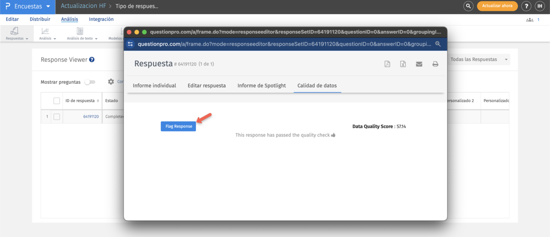The height and width of the screenshot is (237, 550).
Task: Click the Response Viewer heading
Action: [x=64, y=60]
